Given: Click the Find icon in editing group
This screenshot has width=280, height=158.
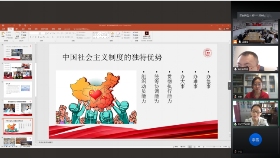Looking at the screenshot, I should (x=136, y=32).
